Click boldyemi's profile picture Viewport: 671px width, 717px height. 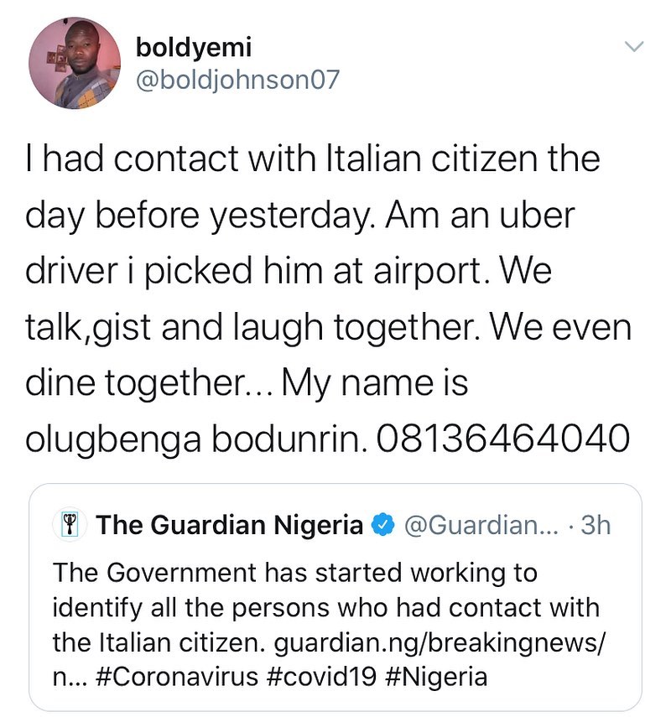pos(70,66)
